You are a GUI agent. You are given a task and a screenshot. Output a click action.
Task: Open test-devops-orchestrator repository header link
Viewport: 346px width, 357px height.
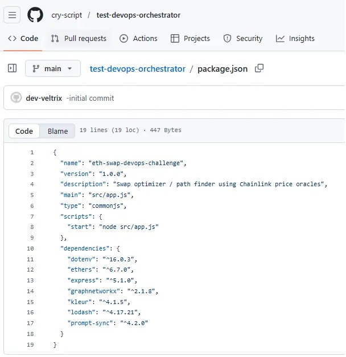pos(138,15)
